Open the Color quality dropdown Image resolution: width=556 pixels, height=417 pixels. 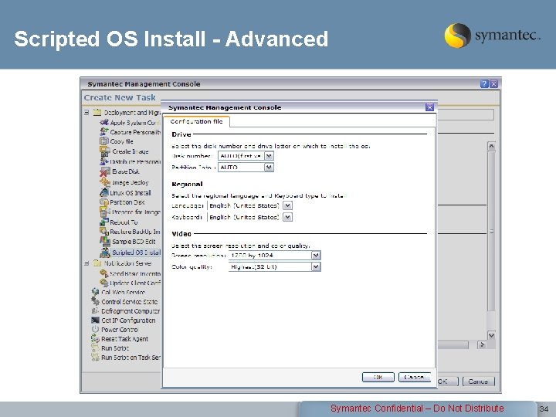pyautogui.click(x=316, y=266)
